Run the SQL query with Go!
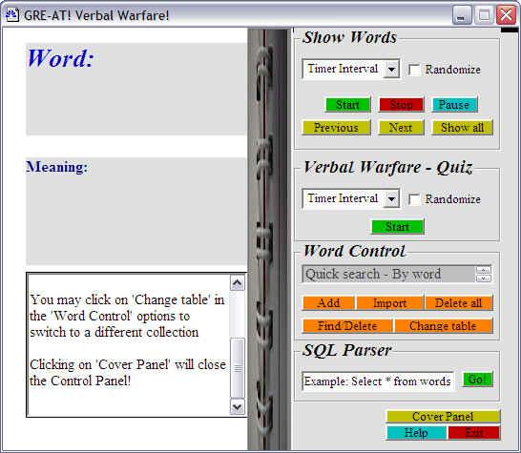521x453 pixels. coord(477,380)
